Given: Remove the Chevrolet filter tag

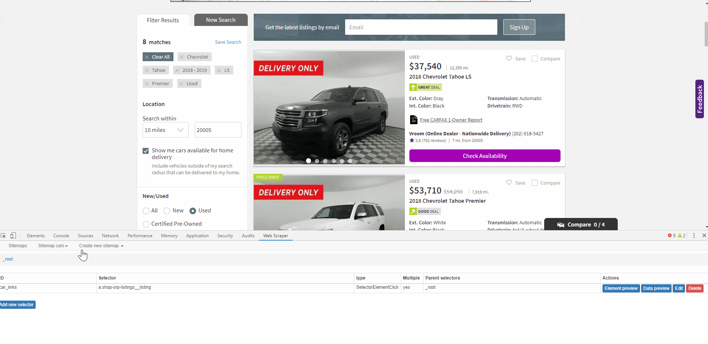Looking at the screenshot, I should [x=182, y=57].
